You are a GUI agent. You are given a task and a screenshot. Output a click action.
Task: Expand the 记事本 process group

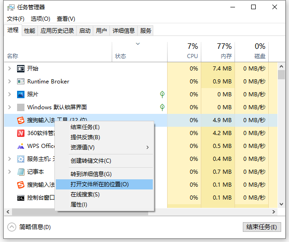[9, 172]
